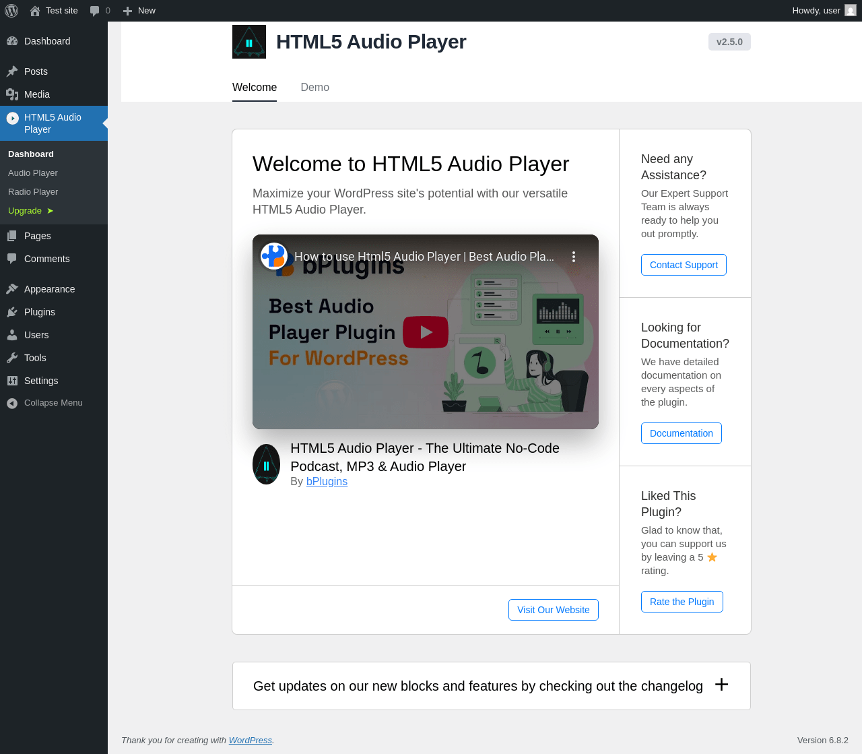
Task: Open the Audio Player submenu item
Action: (x=33, y=173)
